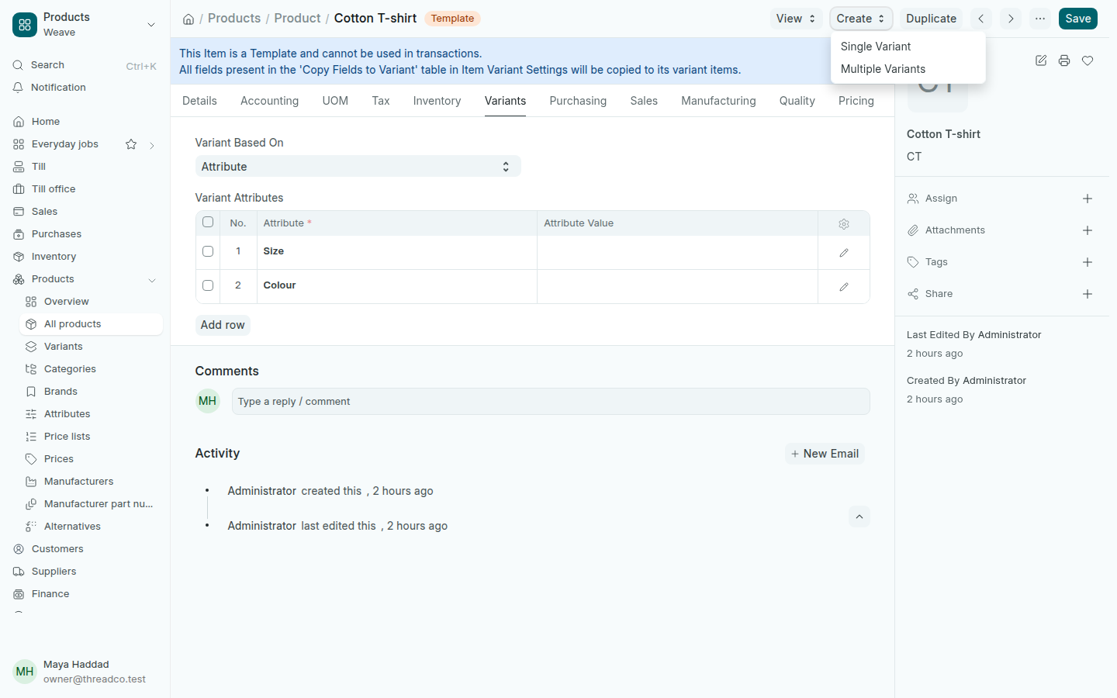Add tag with plus icon
This screenshot has height=698, width=1117.
point(1088,262)
